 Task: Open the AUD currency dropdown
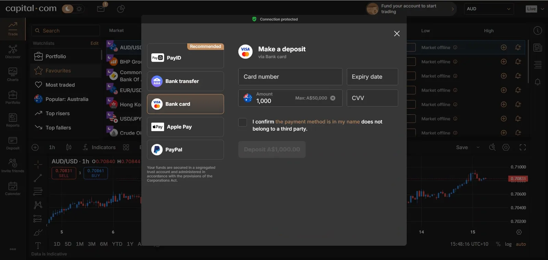point(489,9)
